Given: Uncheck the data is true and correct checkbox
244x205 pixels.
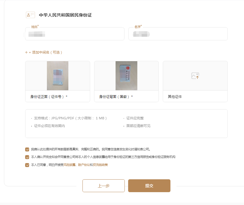Looking at the screenshot, I should point(27,150).
